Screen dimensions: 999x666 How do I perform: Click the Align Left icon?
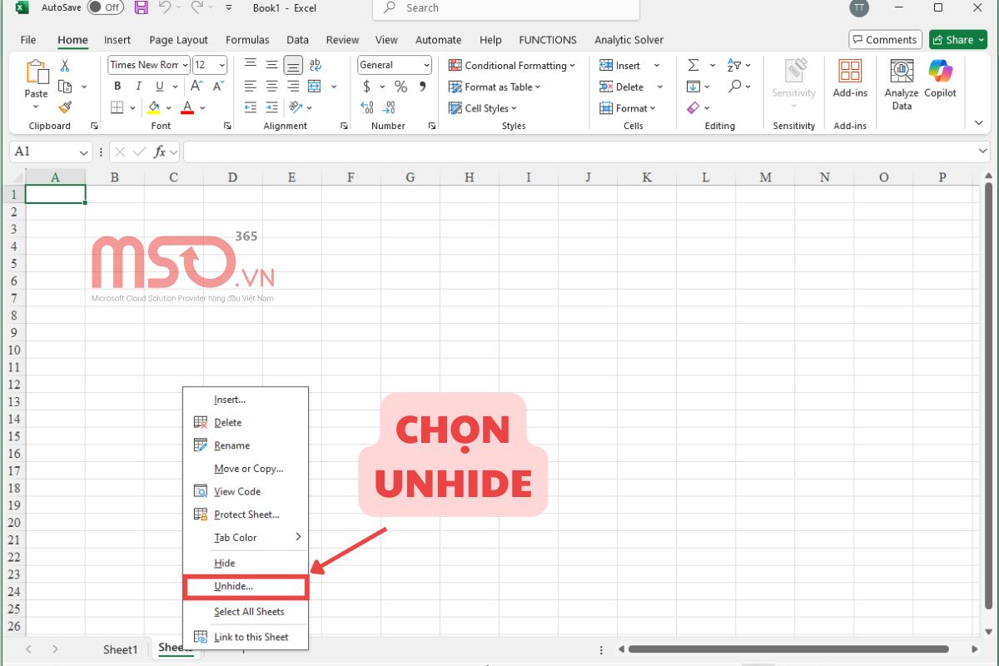[x=251, y=87]
